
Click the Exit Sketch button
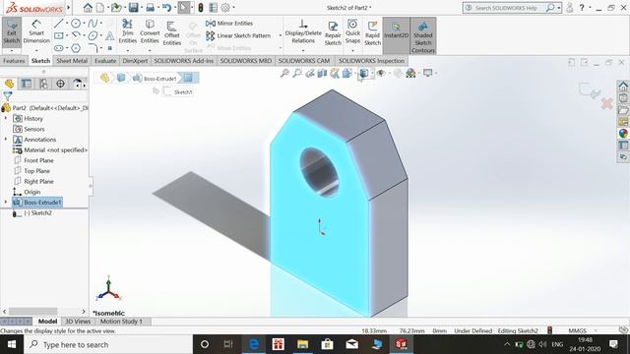click(12, 32)
